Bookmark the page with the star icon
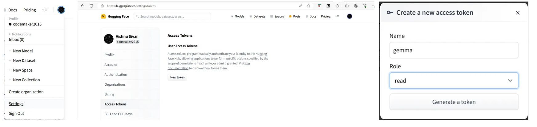 point(309,6)
